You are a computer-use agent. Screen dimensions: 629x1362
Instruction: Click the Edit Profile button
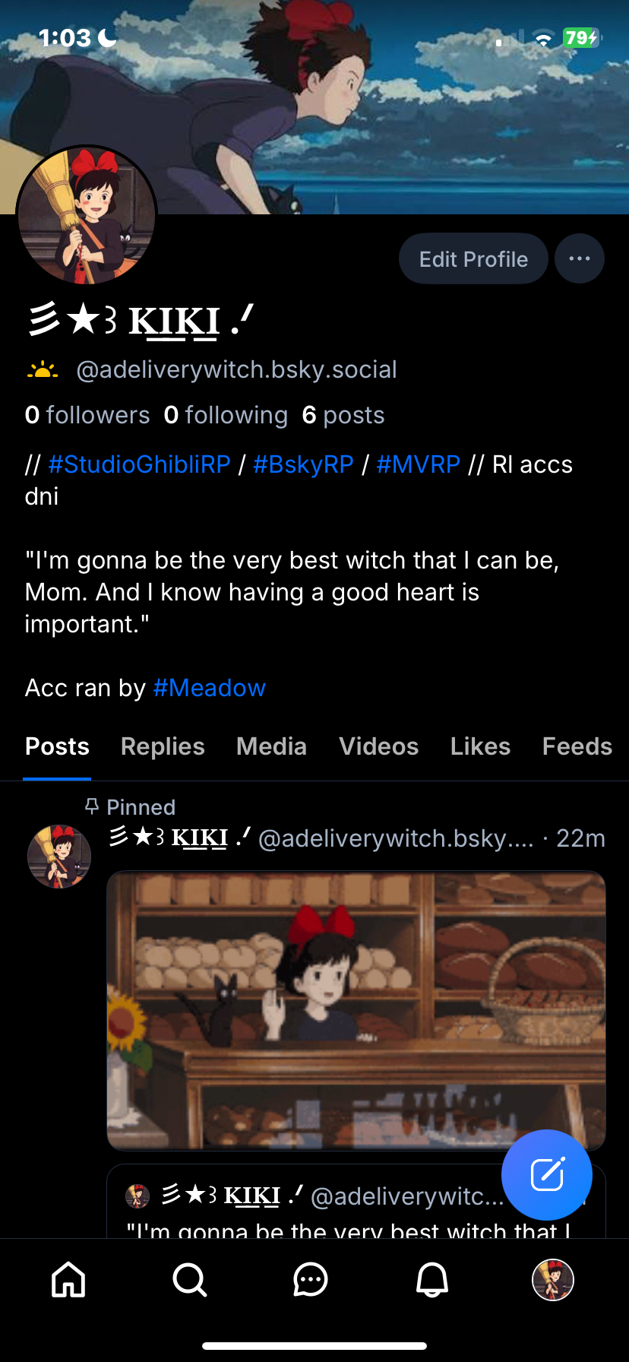coord(473,258)
